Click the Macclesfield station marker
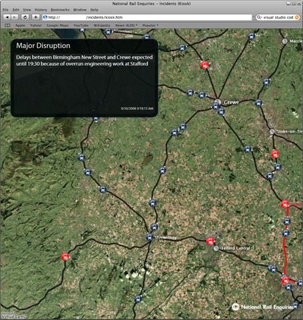This screenshot has height=320, width=303. pyautogui.click(x=284, y=41)
